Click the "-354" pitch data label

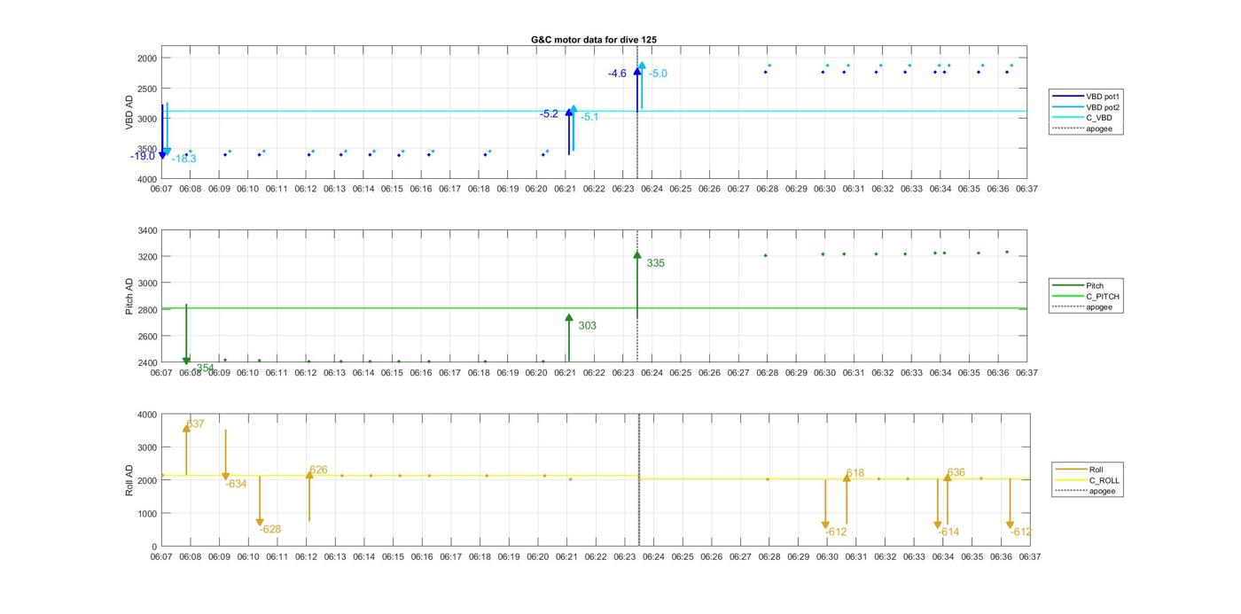coord(203,368)
